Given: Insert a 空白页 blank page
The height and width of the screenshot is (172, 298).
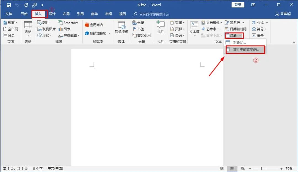Looking at the screenshot, I should click(x=11, y=29).
